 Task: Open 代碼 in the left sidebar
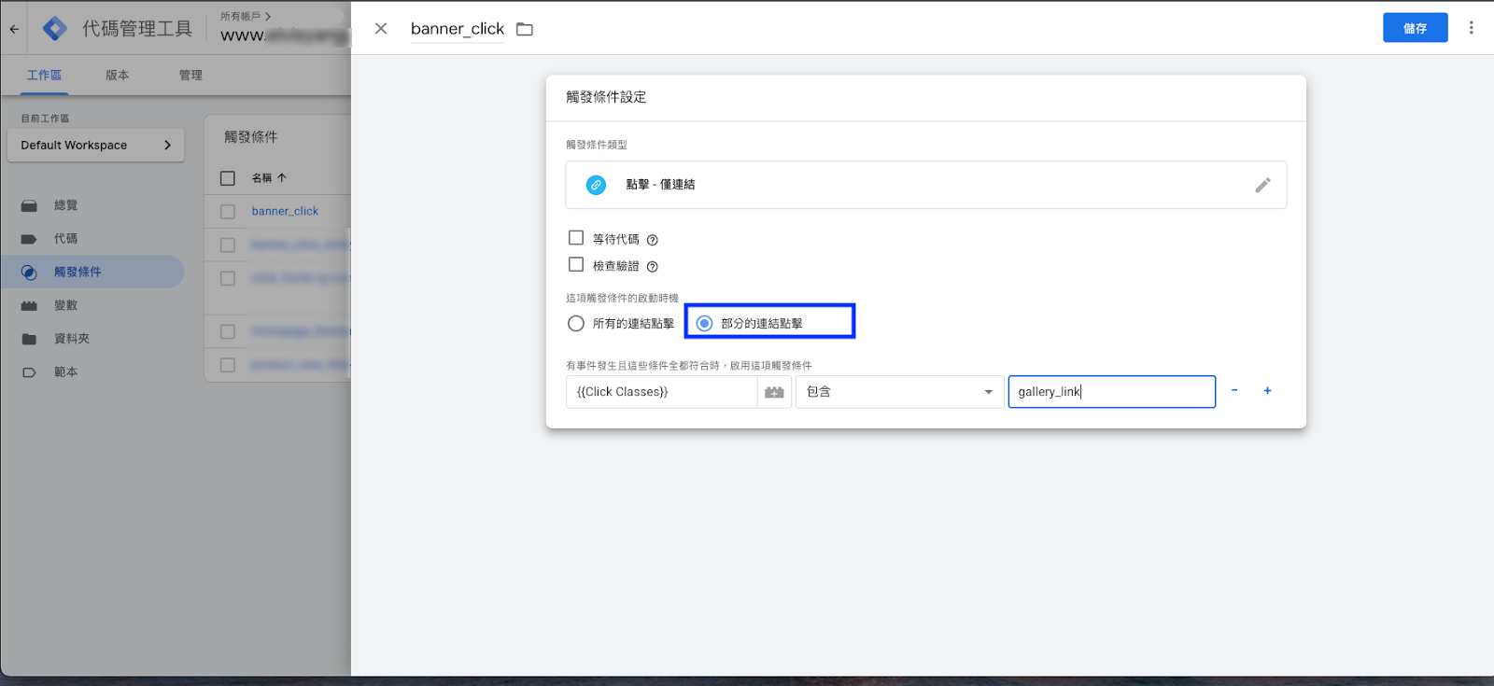[65, 239]
